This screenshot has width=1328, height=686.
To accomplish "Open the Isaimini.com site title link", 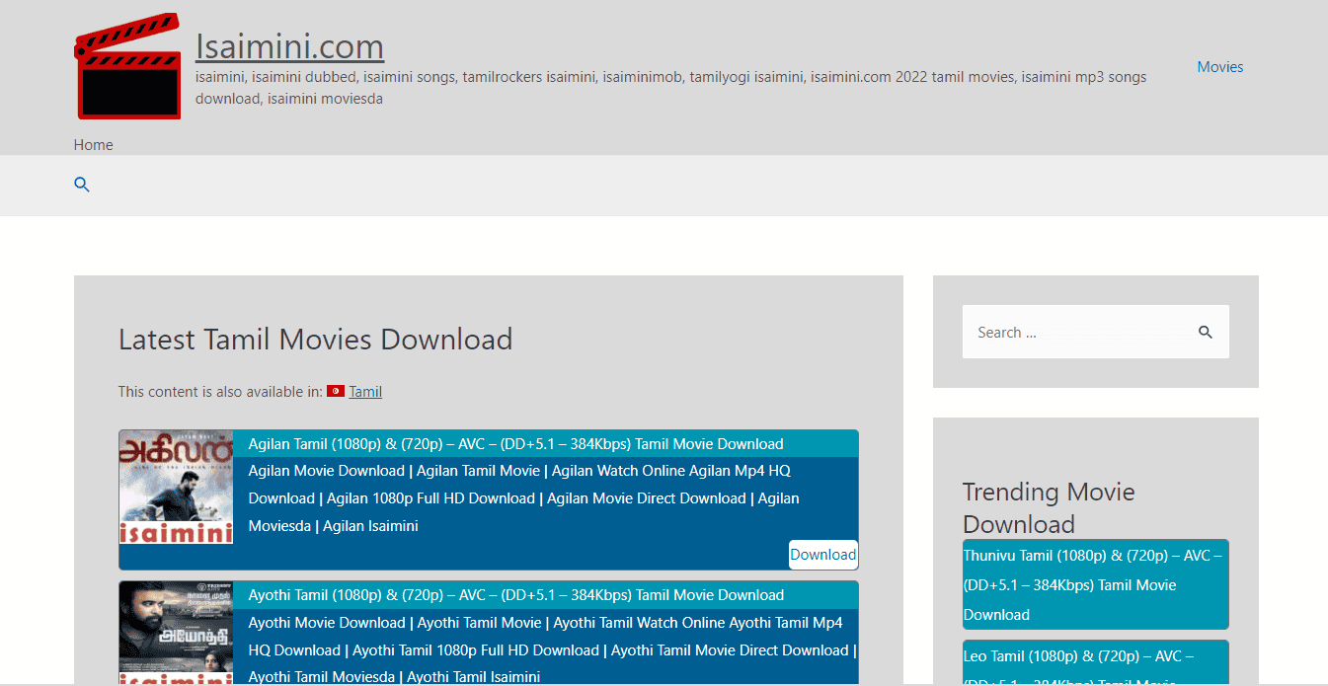I will coord(289,46).
